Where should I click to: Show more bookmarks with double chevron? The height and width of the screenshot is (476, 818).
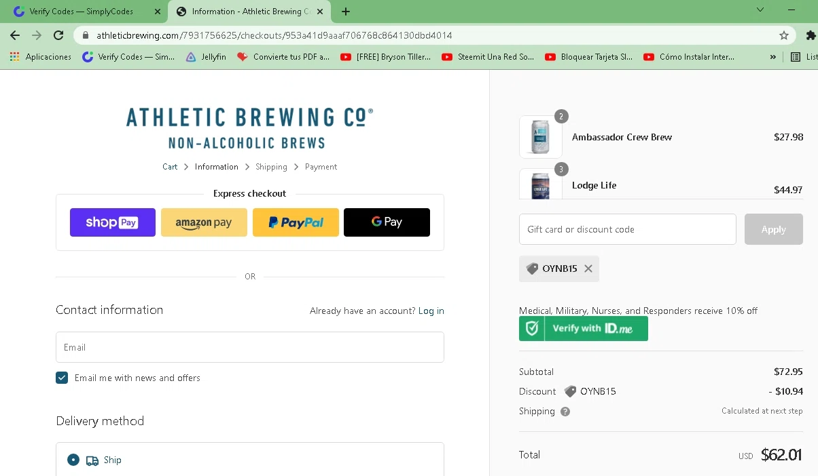coord(773,57)
